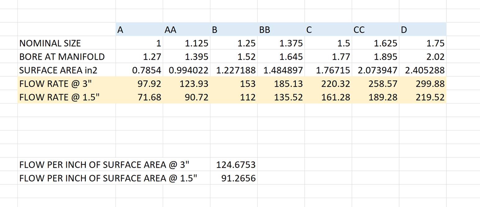The height and width of the screenshot is (207, 480).
Task: Select the SURFACE AREA in2 label cell
Action: tap(58, 70)
